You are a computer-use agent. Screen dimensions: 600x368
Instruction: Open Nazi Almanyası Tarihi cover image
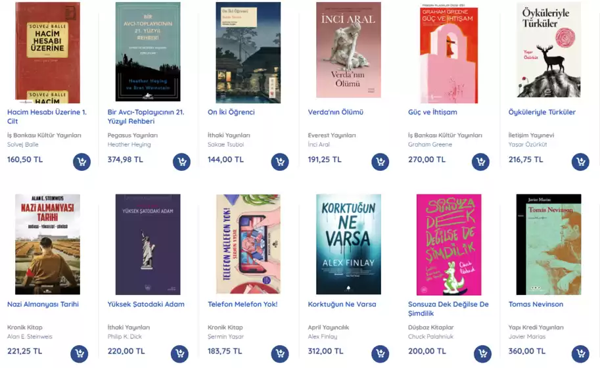47,244
